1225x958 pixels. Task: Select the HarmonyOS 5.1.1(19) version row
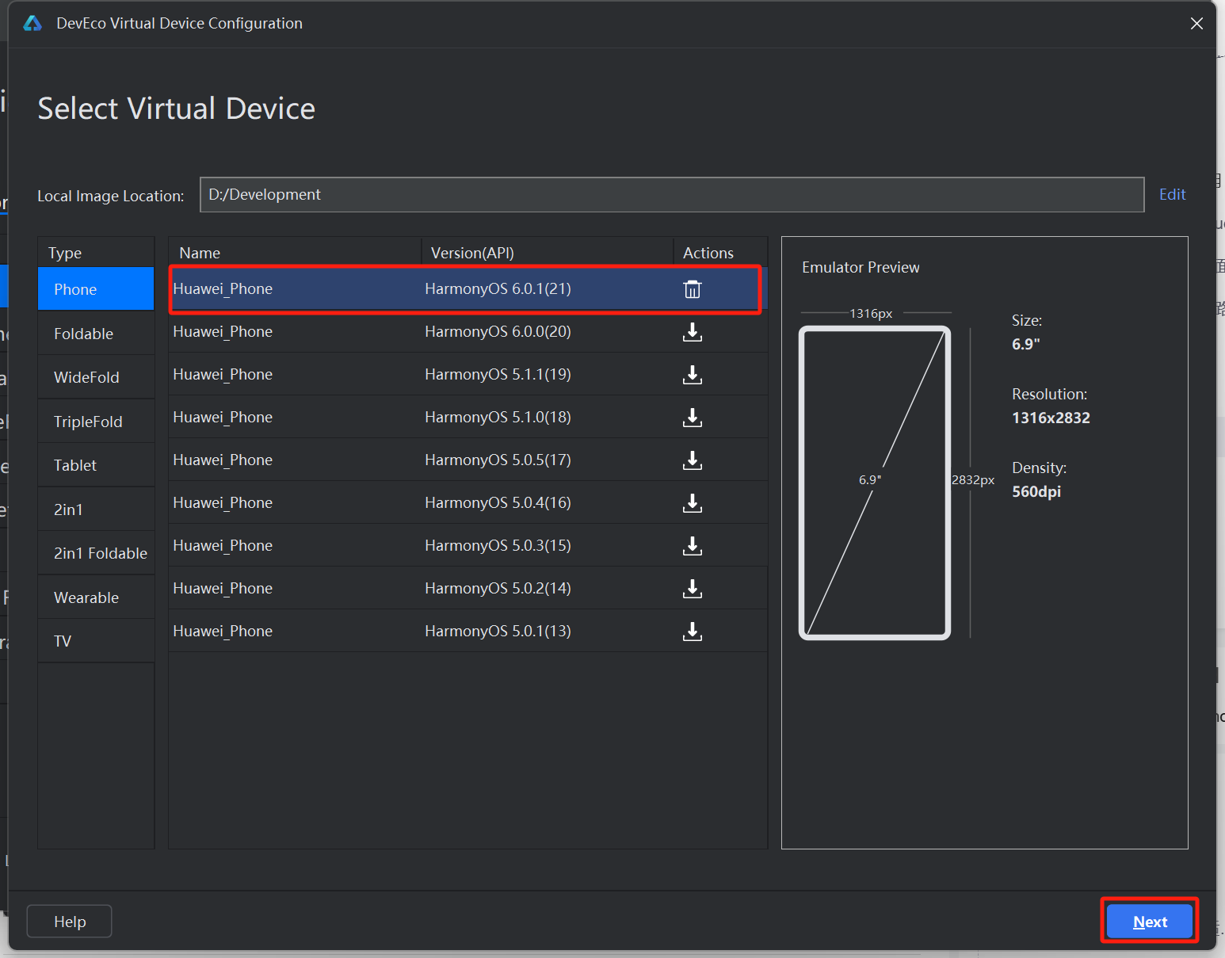point(467,375)
